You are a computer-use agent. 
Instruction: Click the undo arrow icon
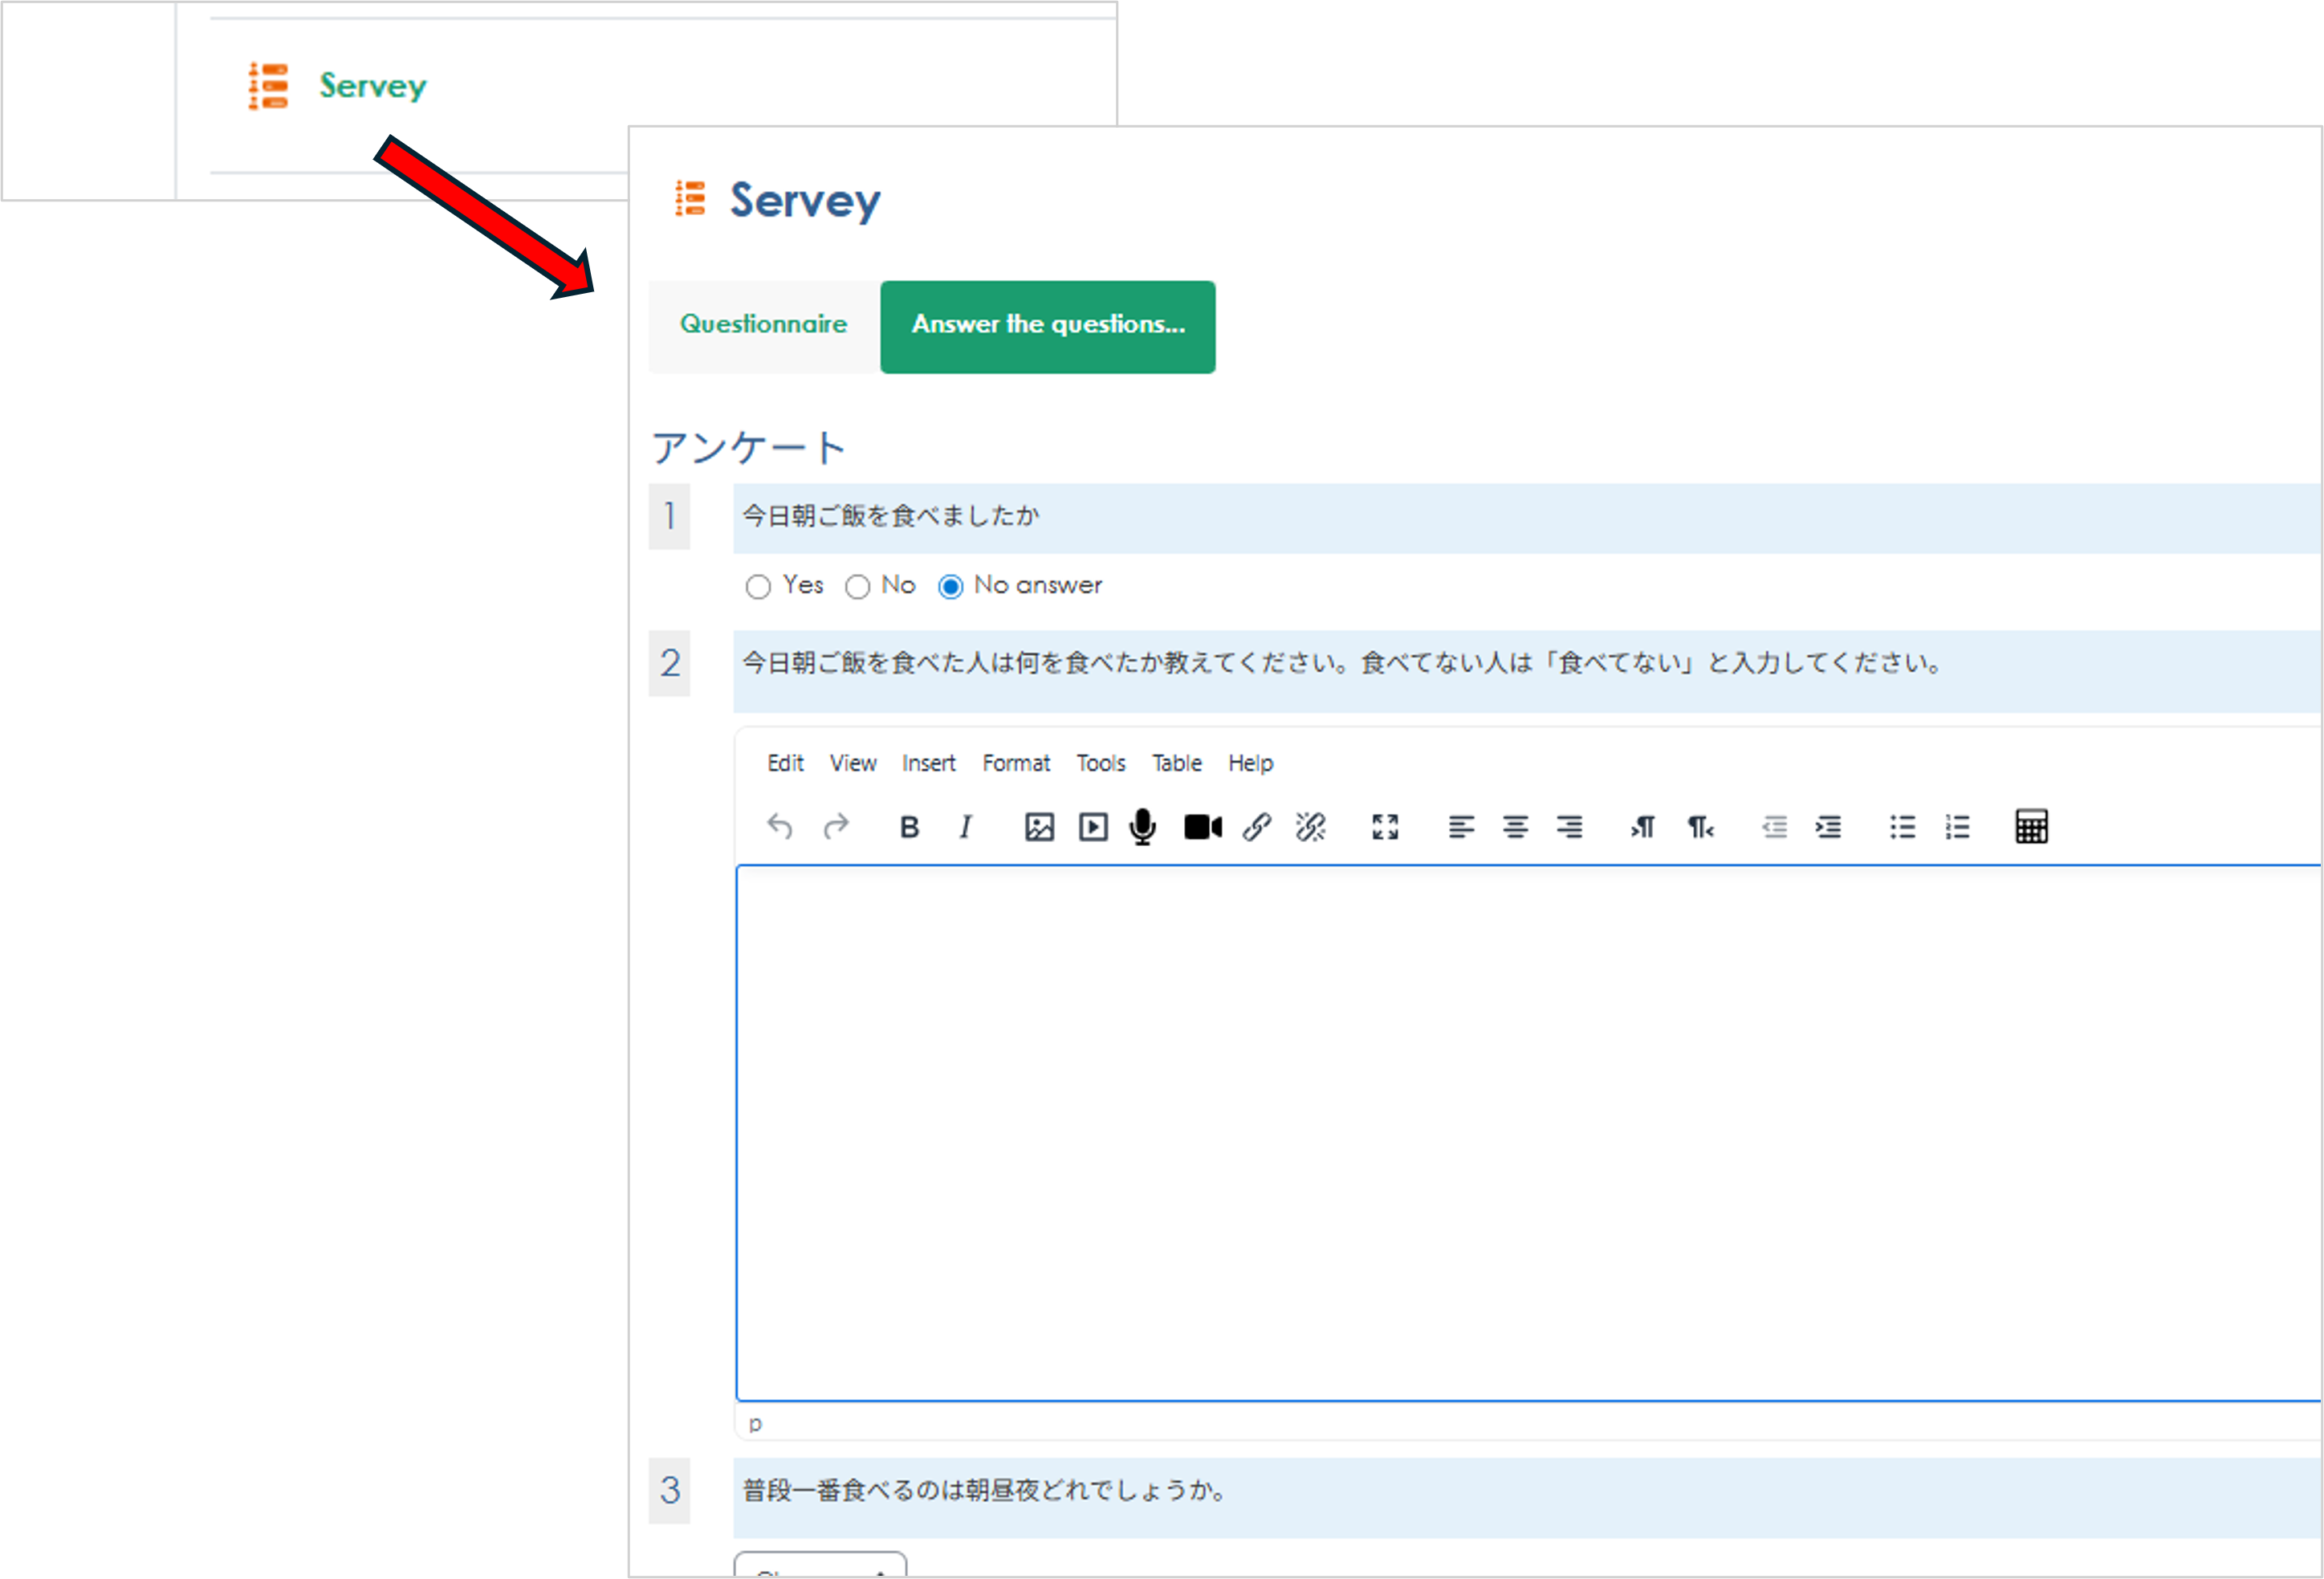(779, 827)
